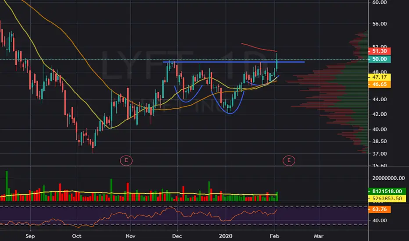Click the 37.00 price axis label
Viewport: 409px width, 241px height.
[x=380, y=154]
